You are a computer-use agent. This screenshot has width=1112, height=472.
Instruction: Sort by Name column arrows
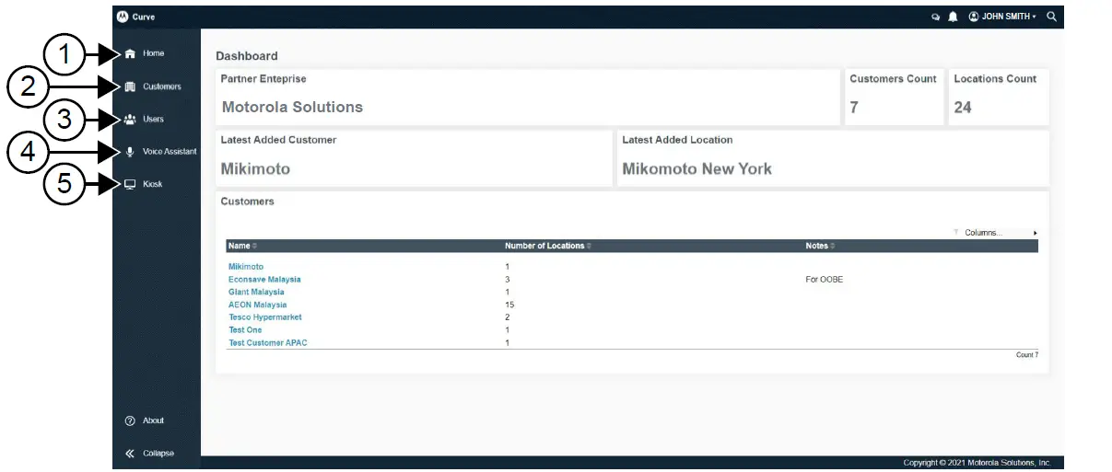pos(255,247)
